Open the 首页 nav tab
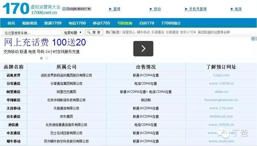The width and height of the screenshot is (257, 146). 11,23
